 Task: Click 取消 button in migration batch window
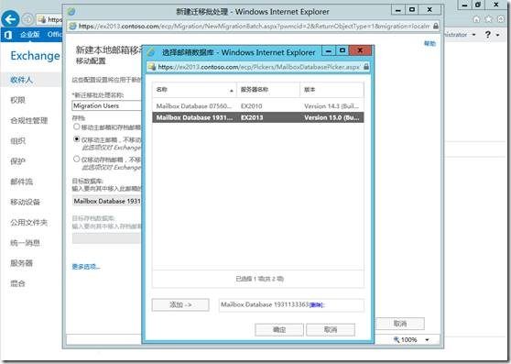coord(400,324)
